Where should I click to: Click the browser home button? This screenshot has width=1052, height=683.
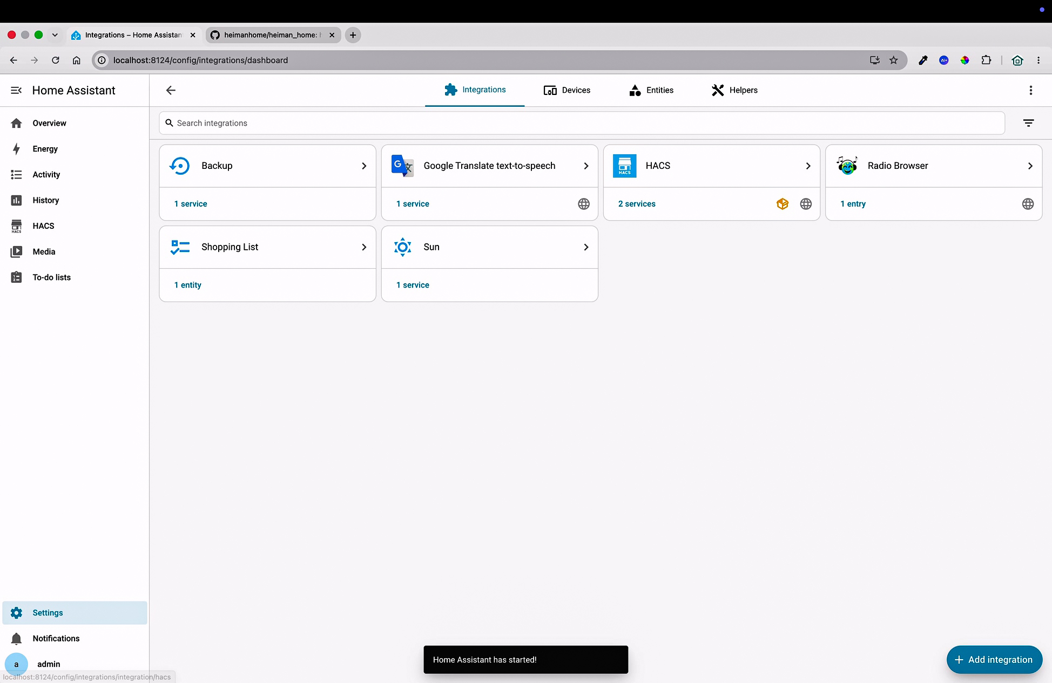[76, 60]
